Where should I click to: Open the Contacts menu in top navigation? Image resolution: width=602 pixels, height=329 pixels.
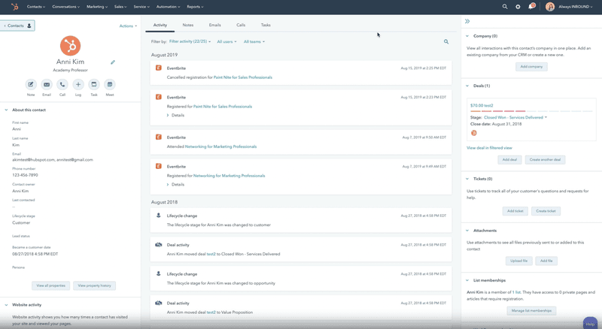point(35,7)
